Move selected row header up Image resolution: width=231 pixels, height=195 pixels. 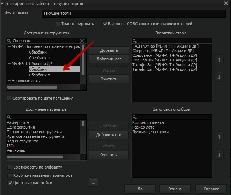[x=219, y=60]
